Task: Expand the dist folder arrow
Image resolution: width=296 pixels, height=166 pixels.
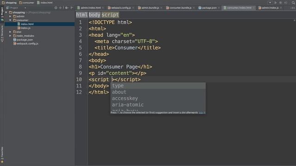Action: 10,32
